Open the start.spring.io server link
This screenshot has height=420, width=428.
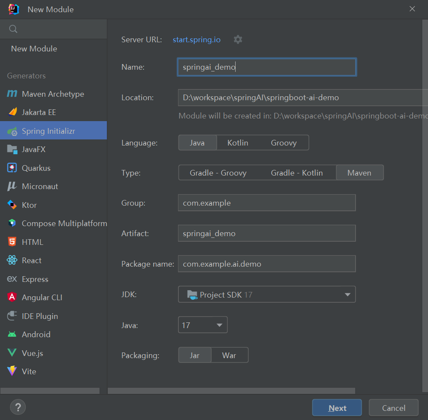(x=196, y=40)
